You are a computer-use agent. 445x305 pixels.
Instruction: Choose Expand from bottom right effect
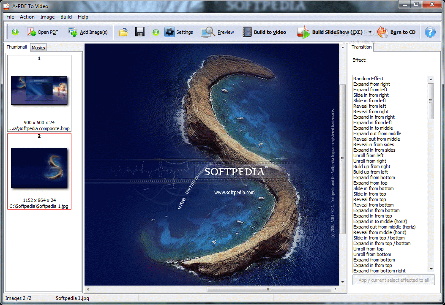[379, 271]
